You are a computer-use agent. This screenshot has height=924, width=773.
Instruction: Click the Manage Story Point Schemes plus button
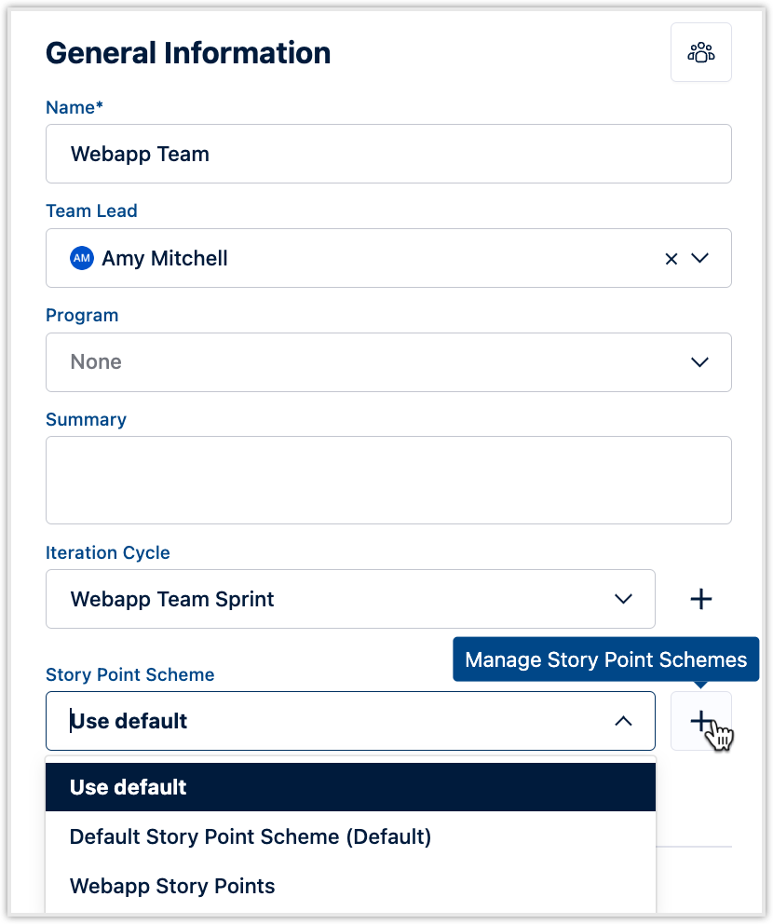tap(701, 721)
